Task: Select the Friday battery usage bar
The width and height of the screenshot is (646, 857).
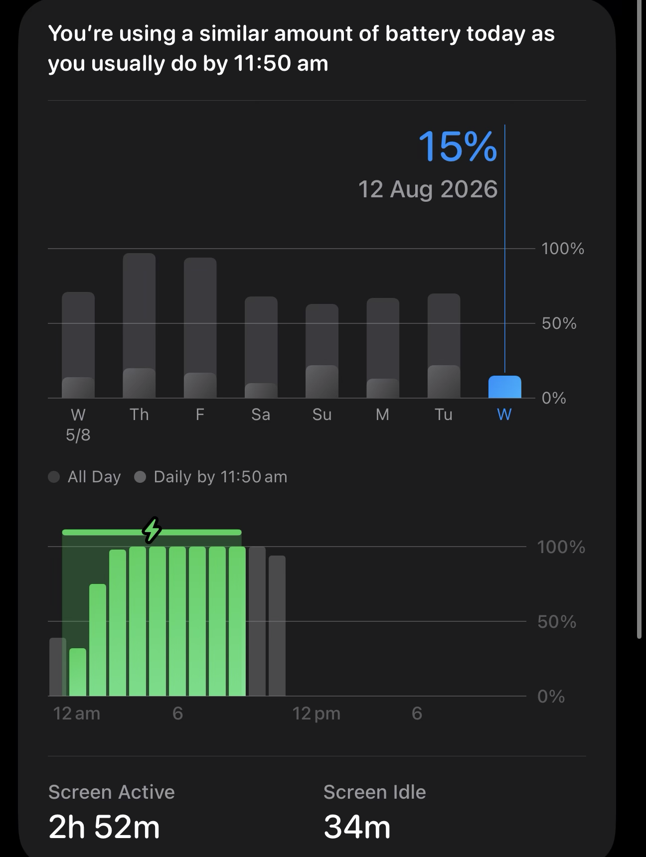Action: coord(200,328)
